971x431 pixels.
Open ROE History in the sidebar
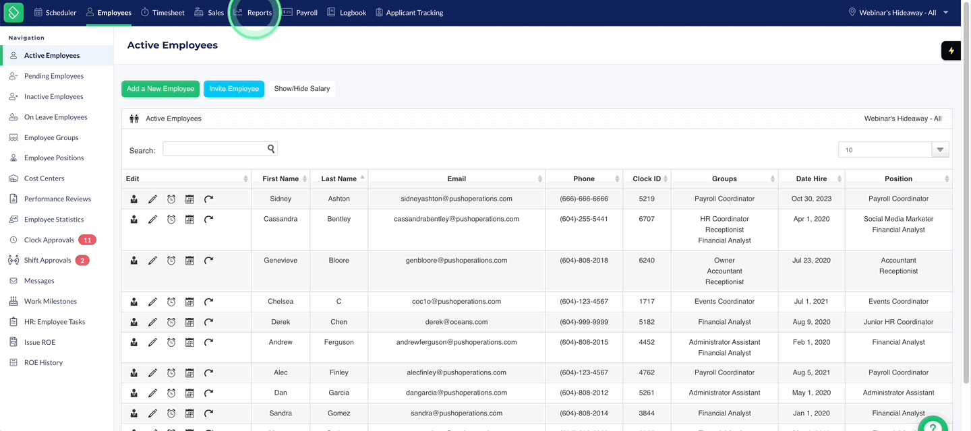[x=43, y=362]
